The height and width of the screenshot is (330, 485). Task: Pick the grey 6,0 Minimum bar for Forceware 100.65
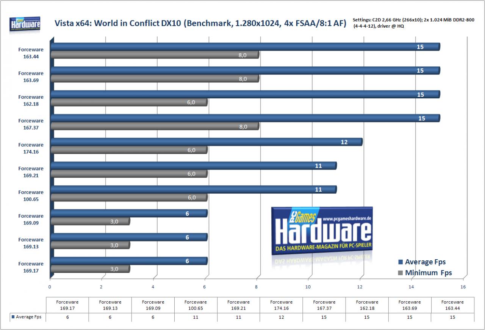point(129,198)
